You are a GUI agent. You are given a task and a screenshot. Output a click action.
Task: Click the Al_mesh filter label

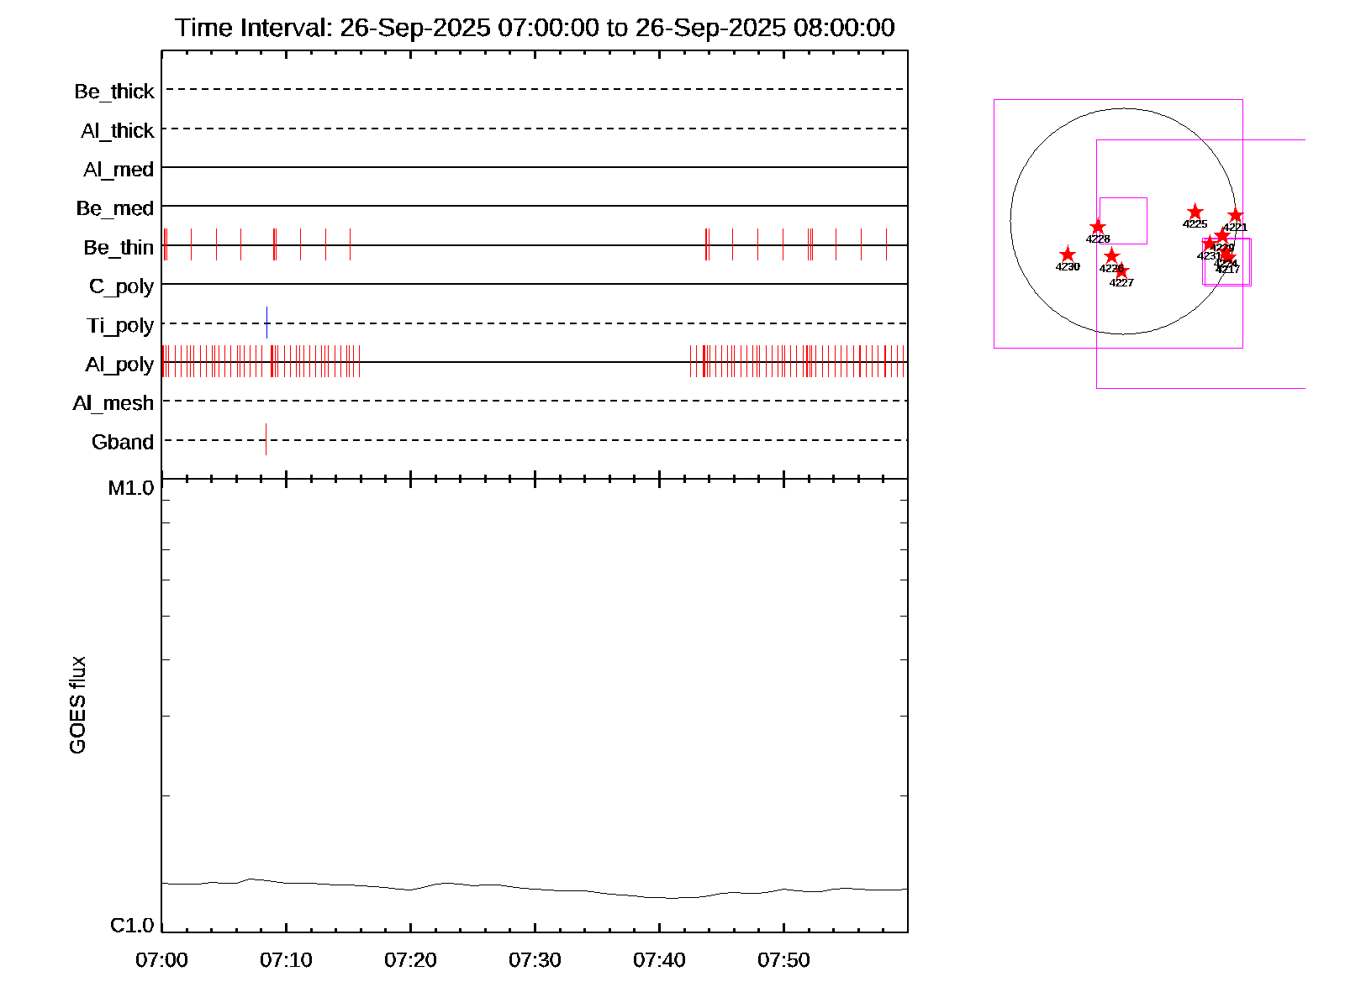click(x=113, y=403)
